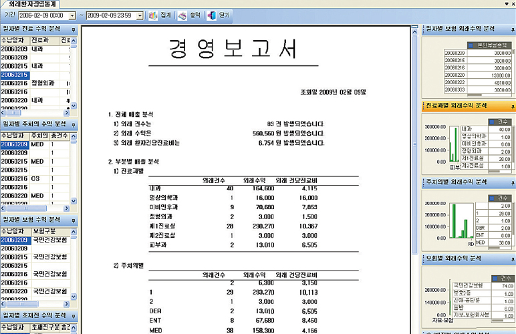Select 영상의학과 row in 진료과별 chart list

click(486, 137)
